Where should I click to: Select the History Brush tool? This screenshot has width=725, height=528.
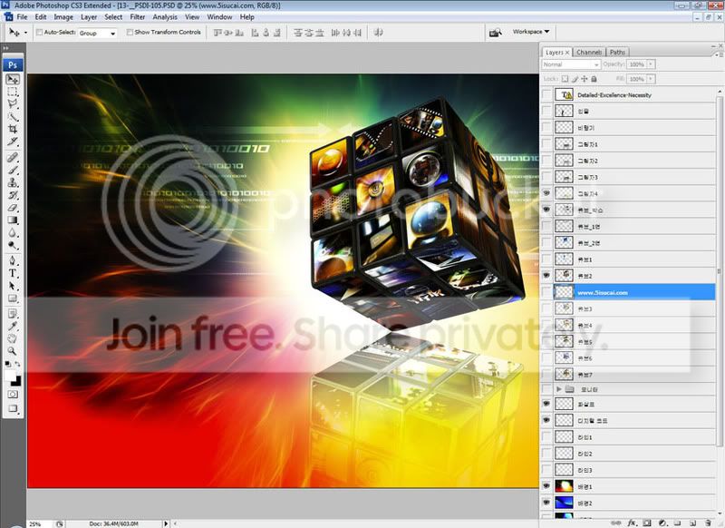[x=13, y=195]
